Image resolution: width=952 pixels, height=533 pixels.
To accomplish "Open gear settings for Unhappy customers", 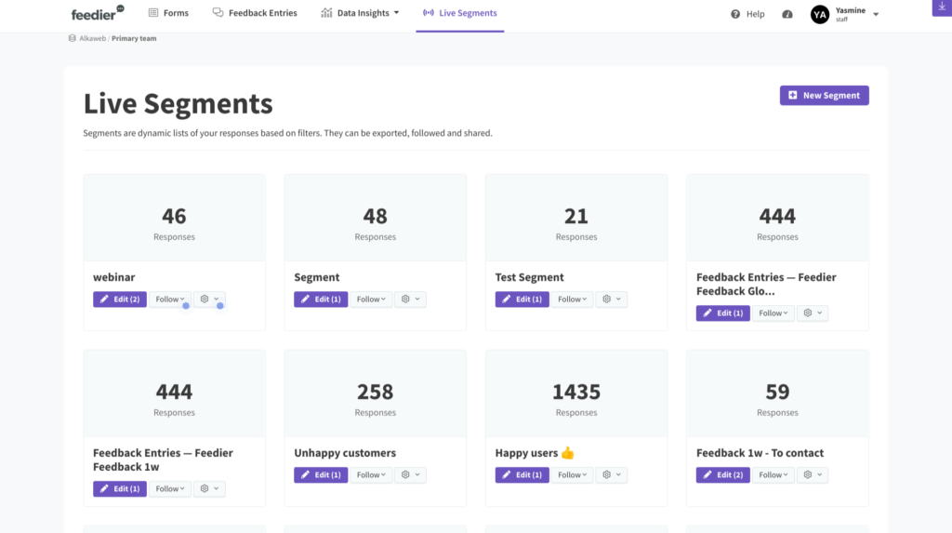I will pyautogui.click(x=410, y=474).
